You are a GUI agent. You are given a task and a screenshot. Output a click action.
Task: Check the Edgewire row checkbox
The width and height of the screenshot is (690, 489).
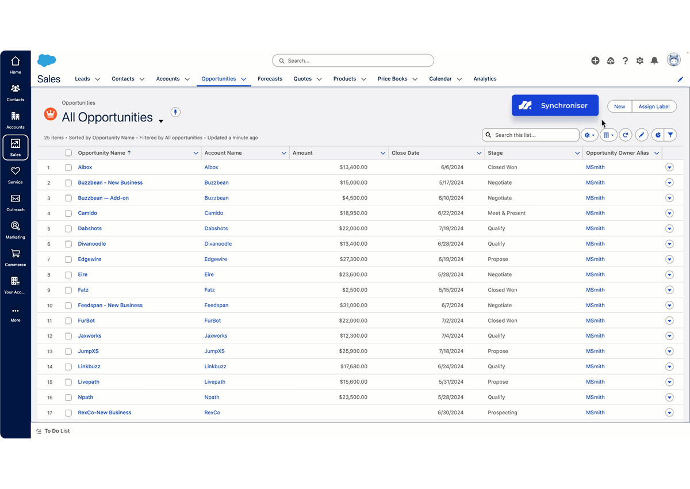68,259
